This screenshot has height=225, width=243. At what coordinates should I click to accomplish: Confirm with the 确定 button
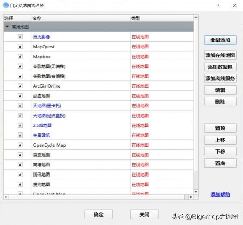click(x=98, y=214)
